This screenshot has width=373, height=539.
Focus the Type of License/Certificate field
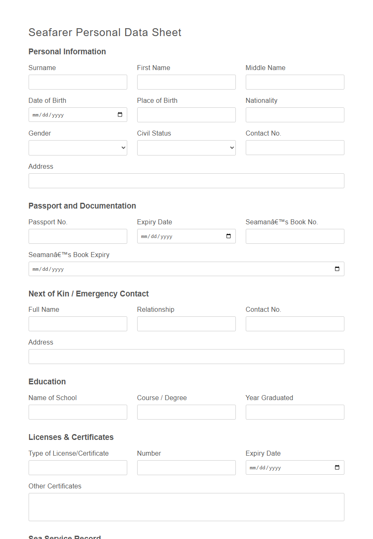78,467
